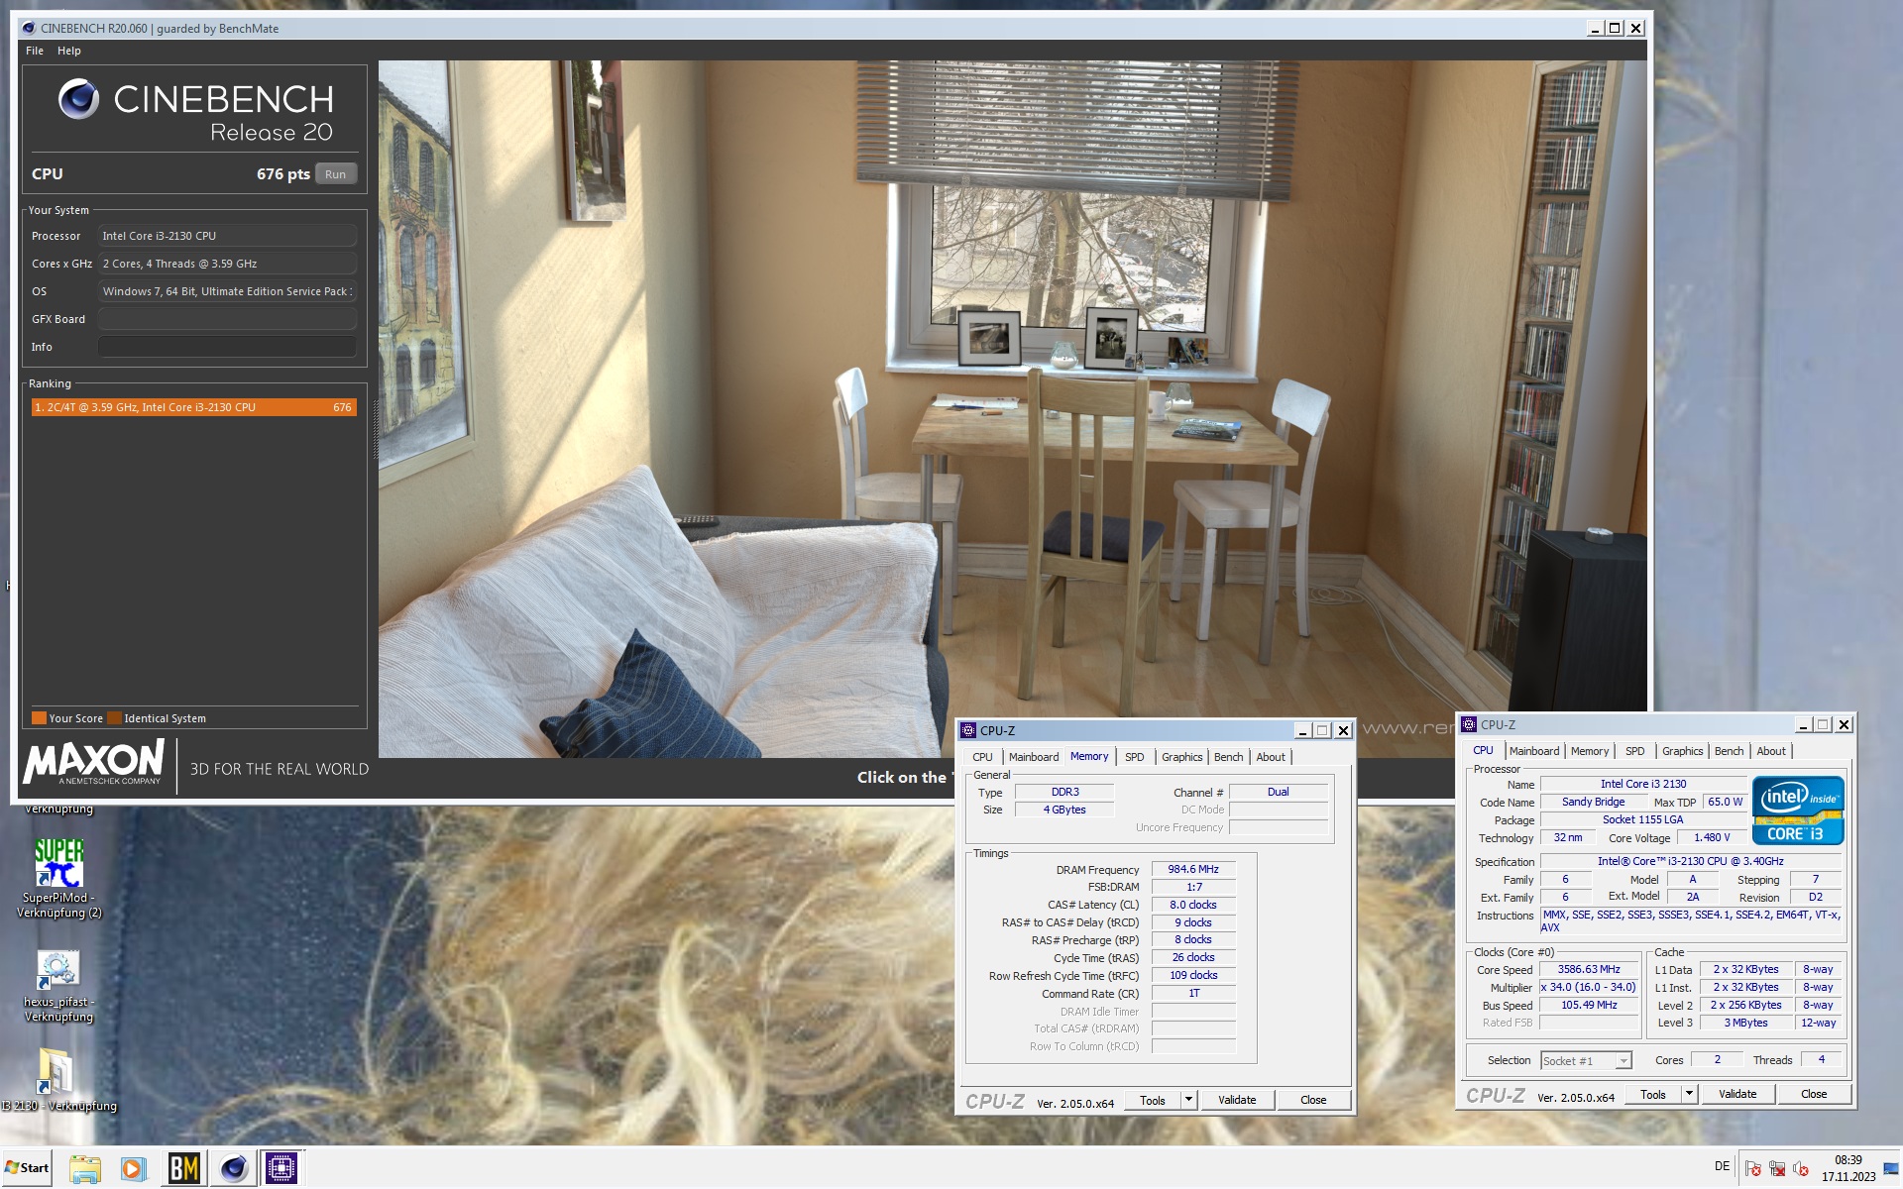Screen dimensions: 1903x1189
Task: Open Bench tab in right CPU-Z window
Action: pyautogui.click(x=1729, y=751)
